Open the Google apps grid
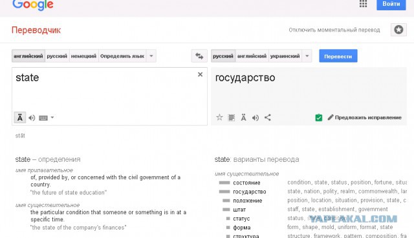The height and width of the screenshot is (238, 414). pos(364,3)
